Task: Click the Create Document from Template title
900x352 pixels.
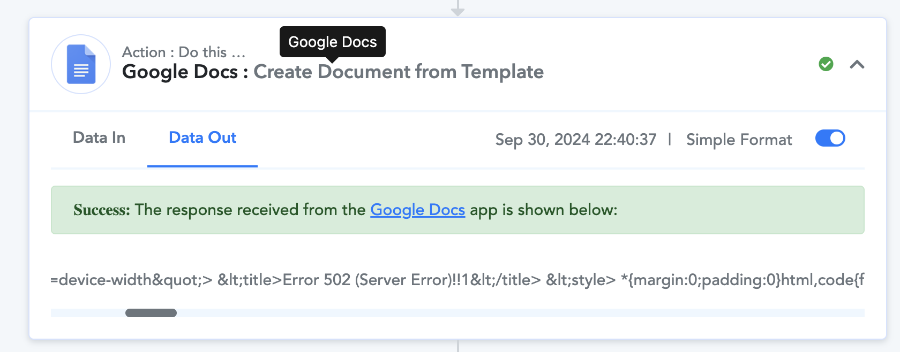Action: [399, 72]
